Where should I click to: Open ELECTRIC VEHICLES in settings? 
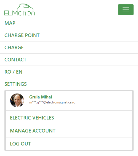(32, 118)
